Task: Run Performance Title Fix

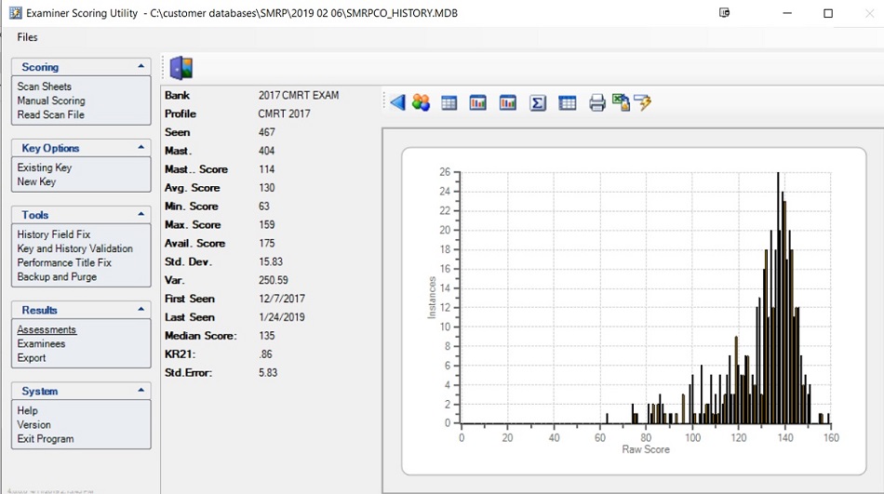Action: tap(64, 262)
